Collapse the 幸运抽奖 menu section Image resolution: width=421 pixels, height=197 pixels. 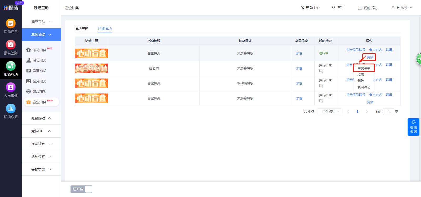pyautogui.click(x=41, y=35)
